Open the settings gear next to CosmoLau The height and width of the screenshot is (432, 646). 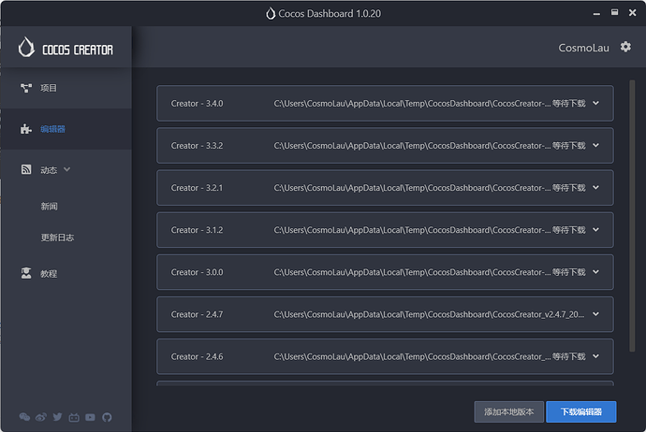625,47
